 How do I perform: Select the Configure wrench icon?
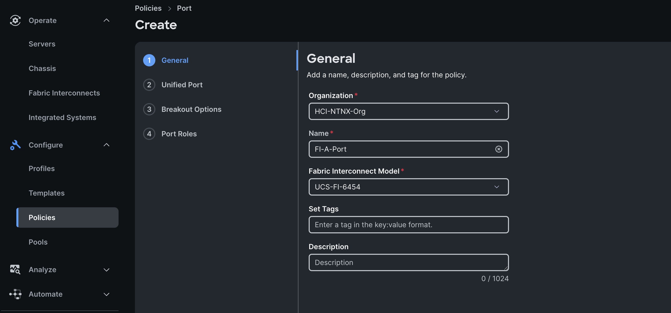click(15, 145)
